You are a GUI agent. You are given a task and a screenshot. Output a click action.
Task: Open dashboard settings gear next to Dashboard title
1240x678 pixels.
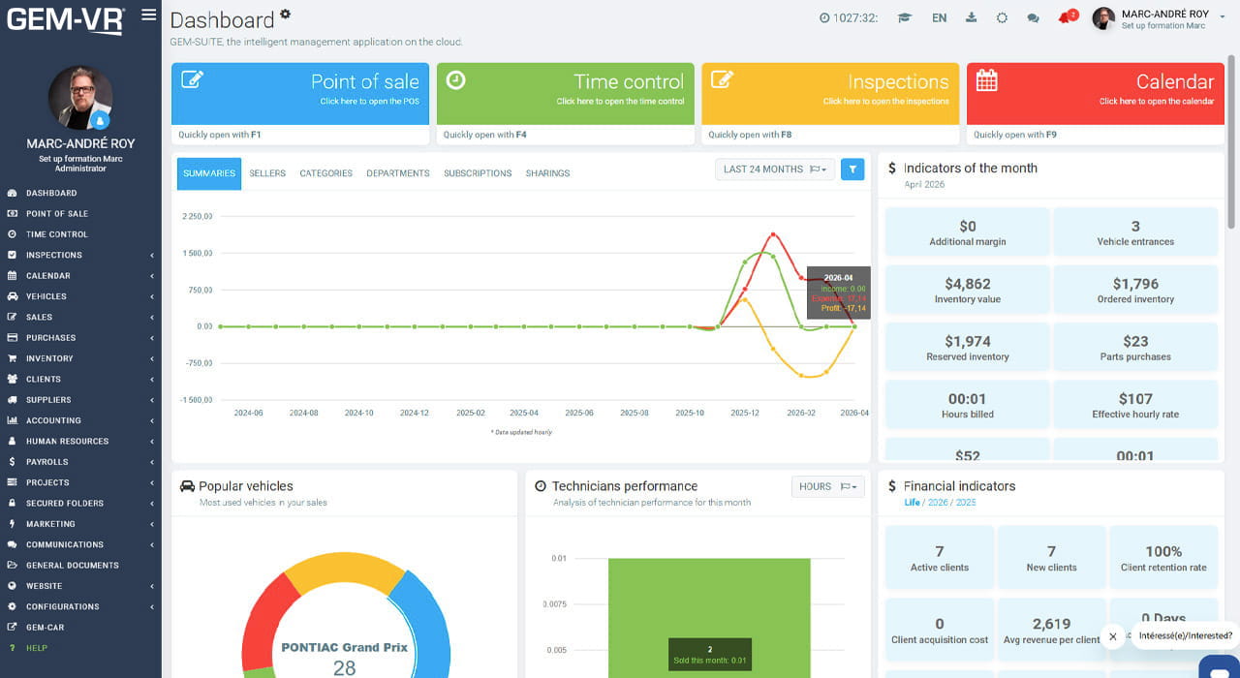click(285, 14)
